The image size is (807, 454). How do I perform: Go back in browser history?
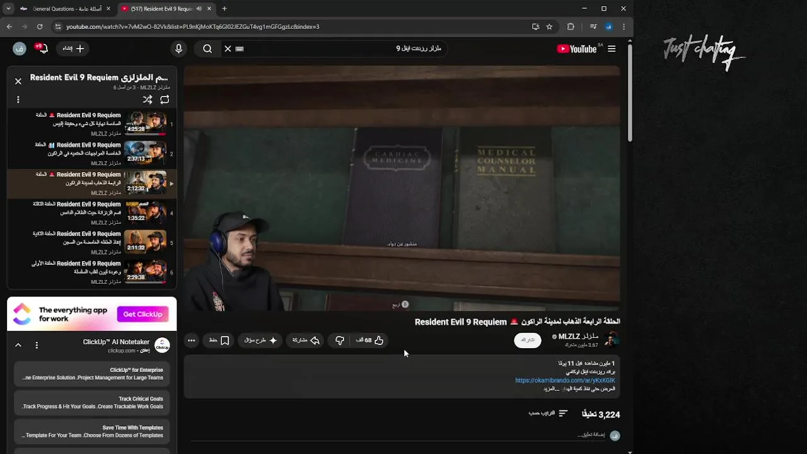point(9,26)
